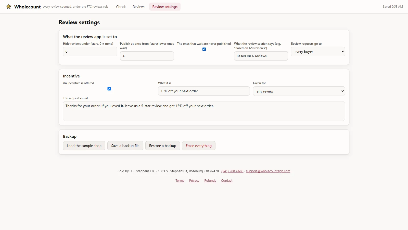
Task: Focus the 'Hide reviews under' stars field
Action: (x=90, y=51)
